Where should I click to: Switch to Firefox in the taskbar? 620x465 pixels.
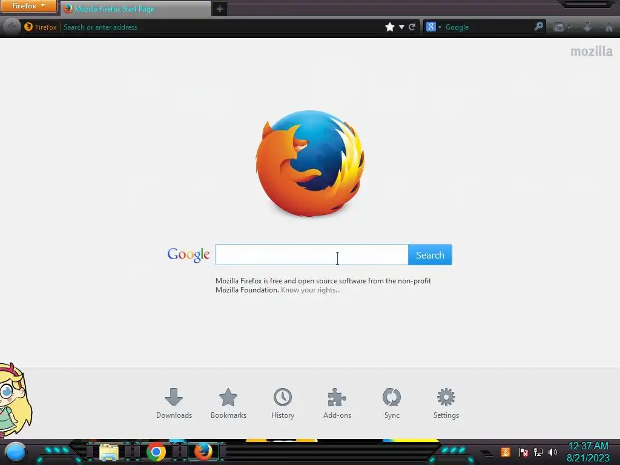[203, 452]
